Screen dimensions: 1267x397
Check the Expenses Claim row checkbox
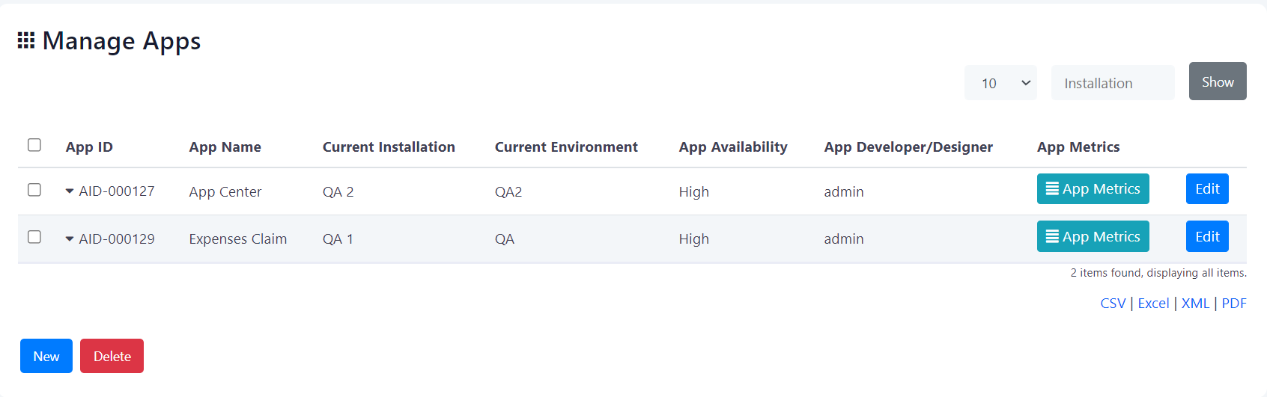pyautogui.click(x=34, y=237)
